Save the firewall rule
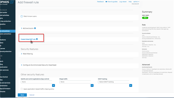Viewport: 174px width, 98px height. 22,95
